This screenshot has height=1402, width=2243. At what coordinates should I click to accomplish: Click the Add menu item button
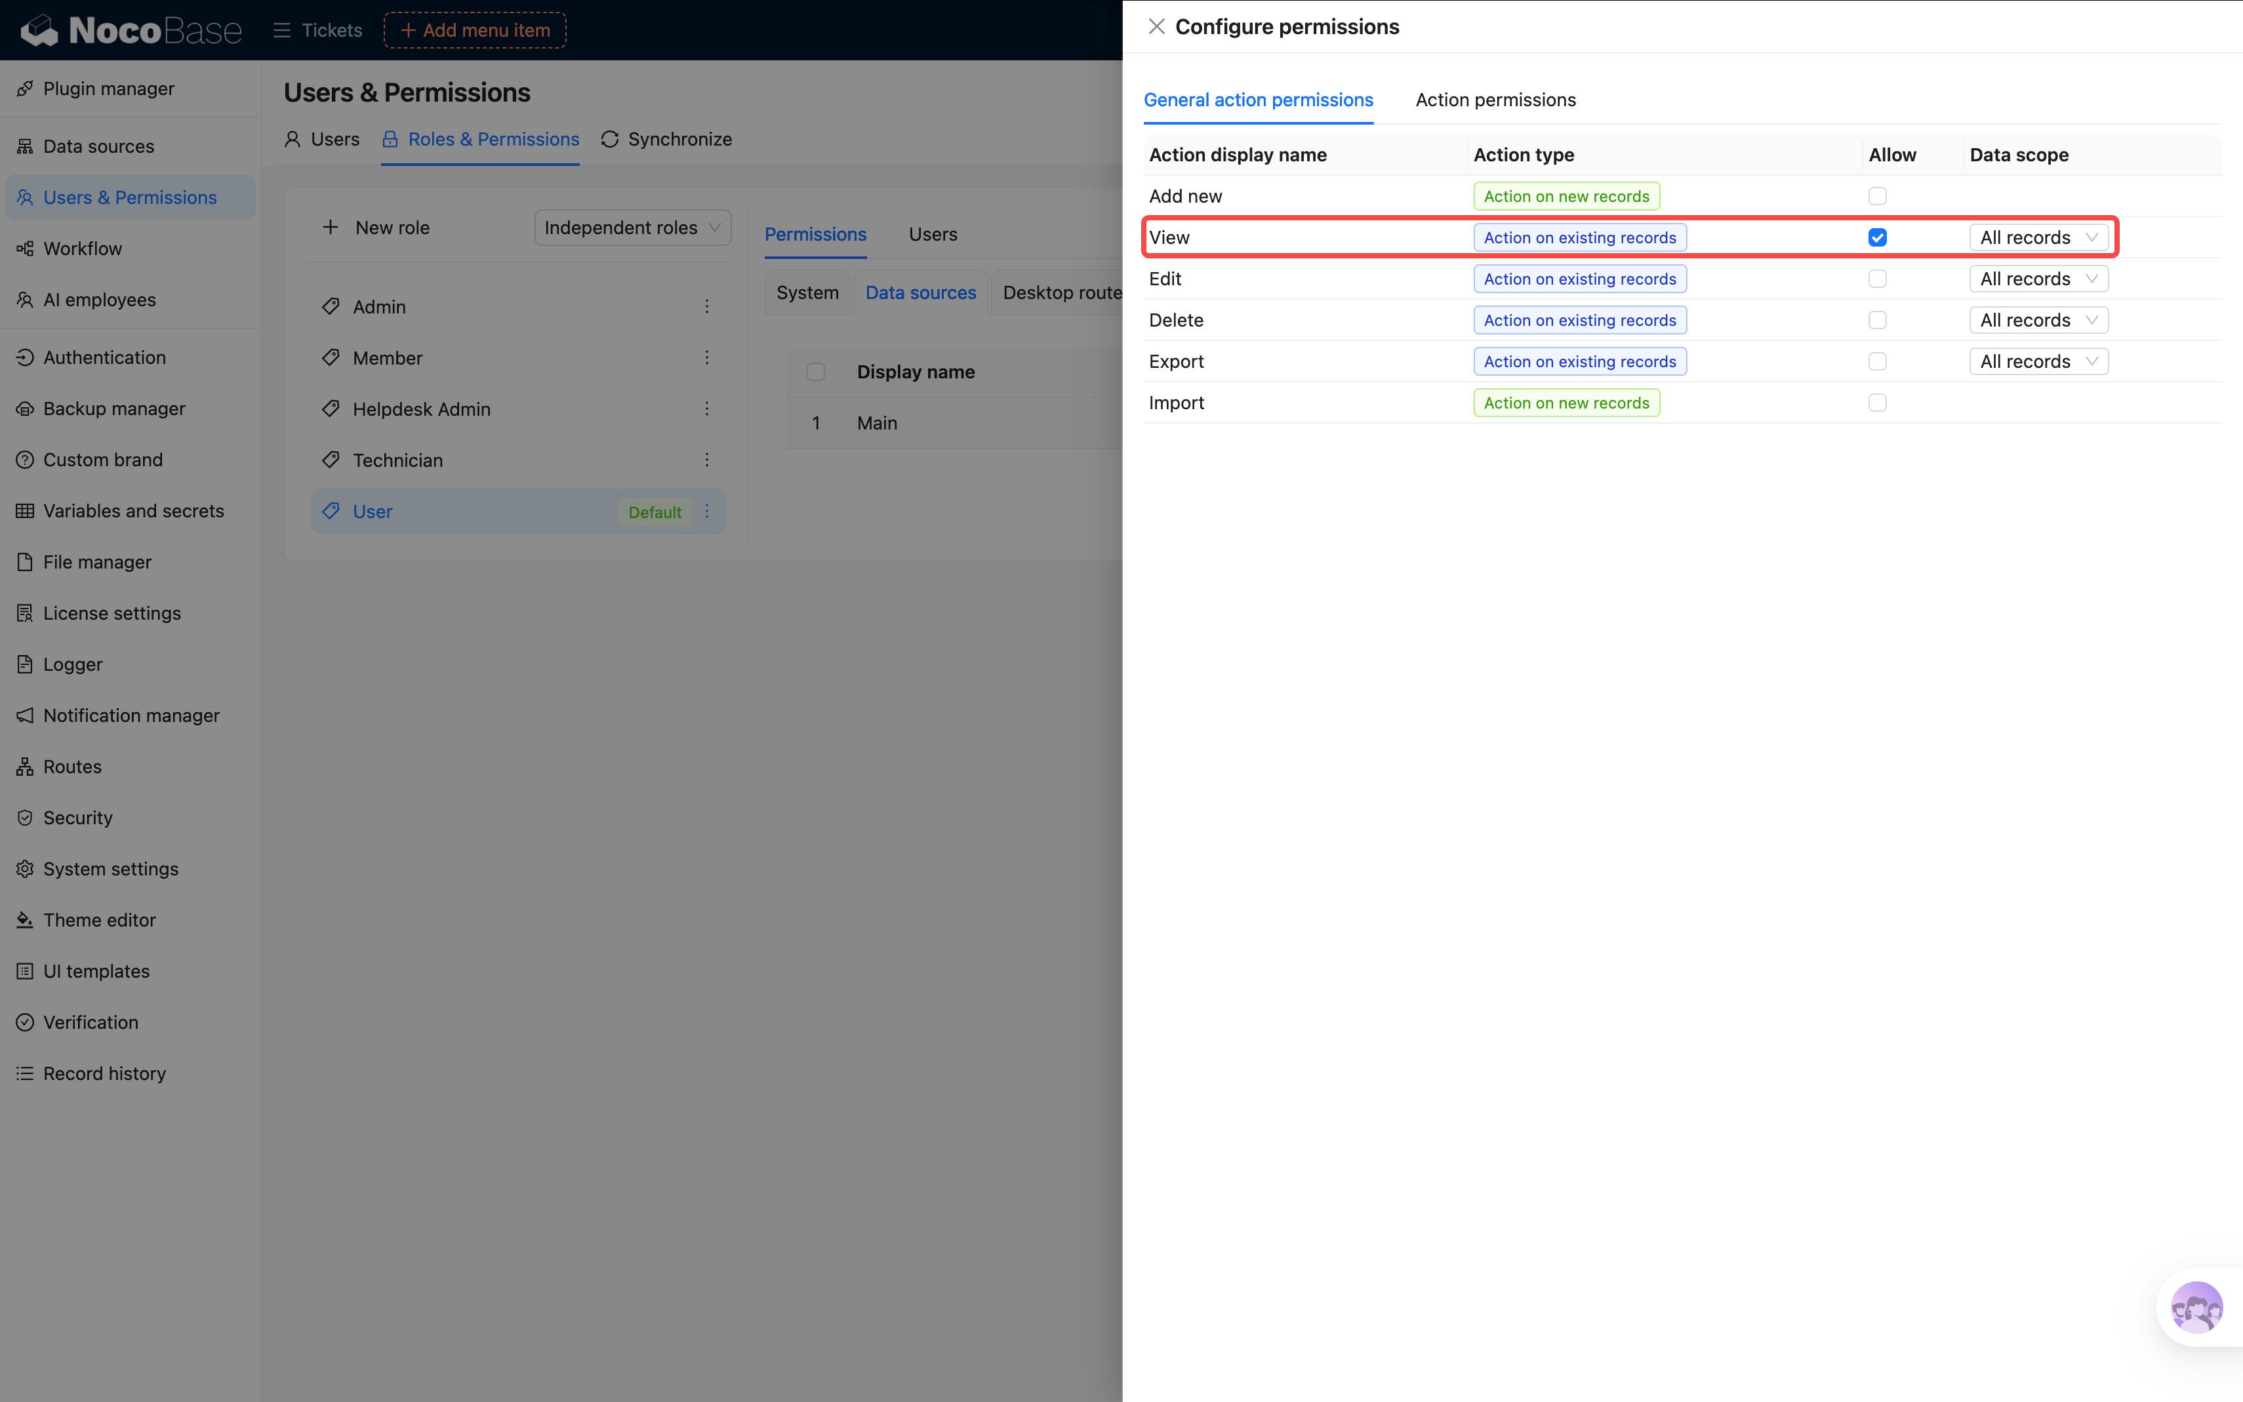click(x=475, y=31)
